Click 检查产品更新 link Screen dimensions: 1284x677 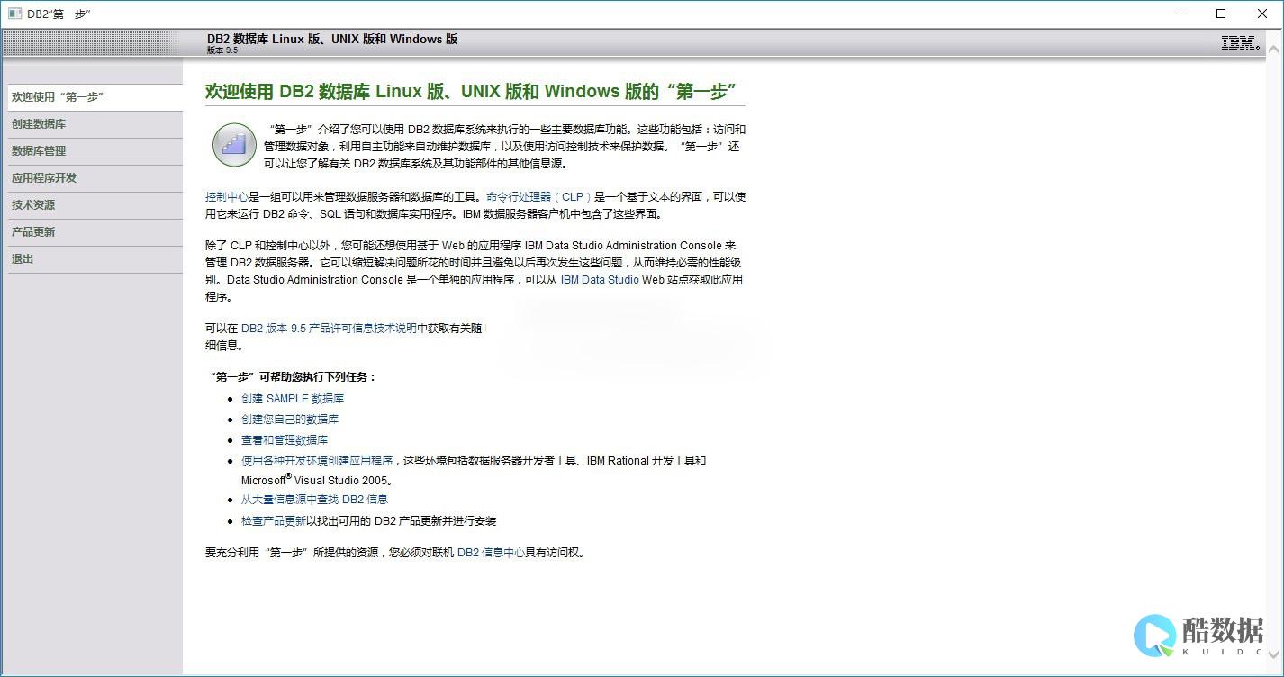tap(274, 521)
